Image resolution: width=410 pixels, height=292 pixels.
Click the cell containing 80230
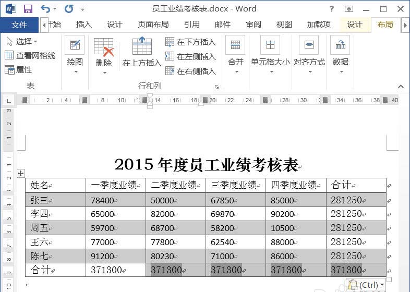pyautogui.click(x=176, y=256)
